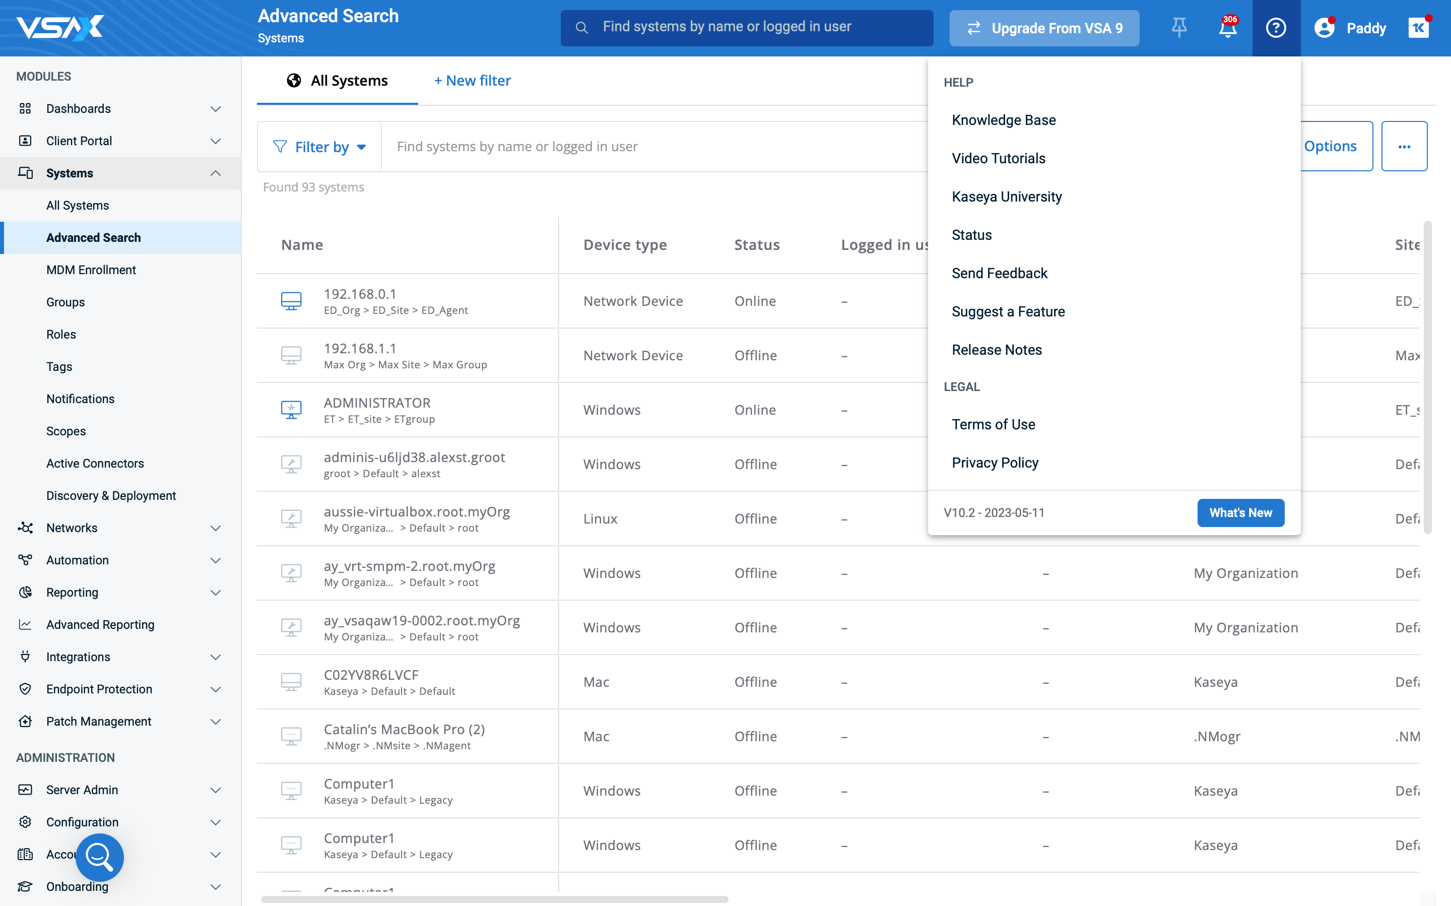Open the three-dots more options button
1451x906 pixels.
coord(1404,146)
